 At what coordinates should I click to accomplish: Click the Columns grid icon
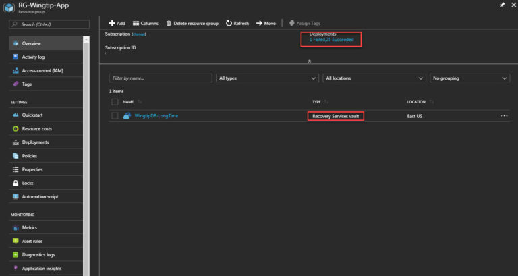pyautogui.click(x=136, y=23)
